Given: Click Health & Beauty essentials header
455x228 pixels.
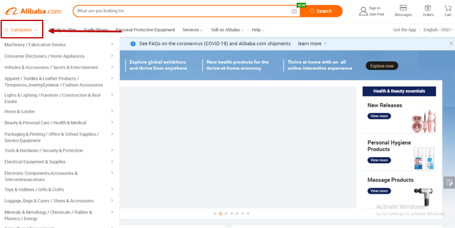Looking at the screenshot, I should 399,91.
